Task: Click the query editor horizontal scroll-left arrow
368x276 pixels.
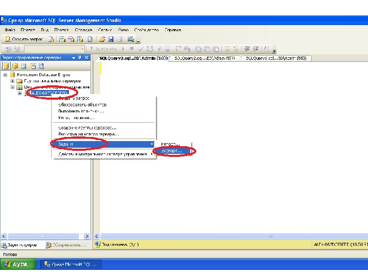Action: point(97,236)
